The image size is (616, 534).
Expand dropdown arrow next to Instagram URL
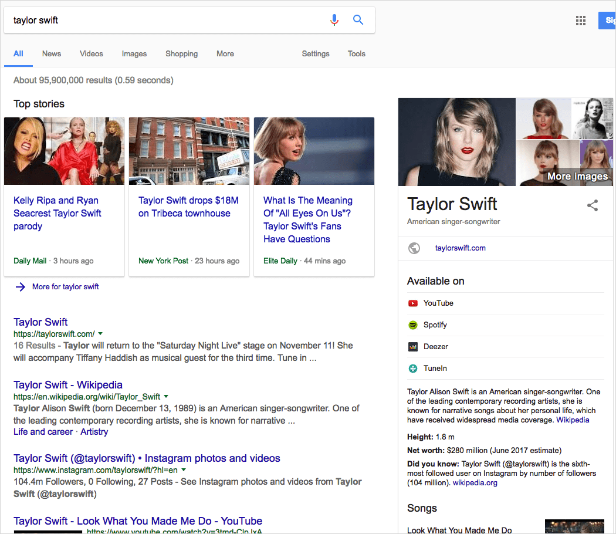tap(184, 470)
